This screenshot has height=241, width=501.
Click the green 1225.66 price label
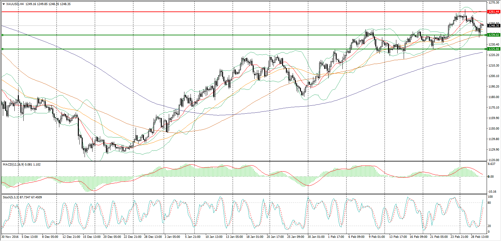(494, 49)
